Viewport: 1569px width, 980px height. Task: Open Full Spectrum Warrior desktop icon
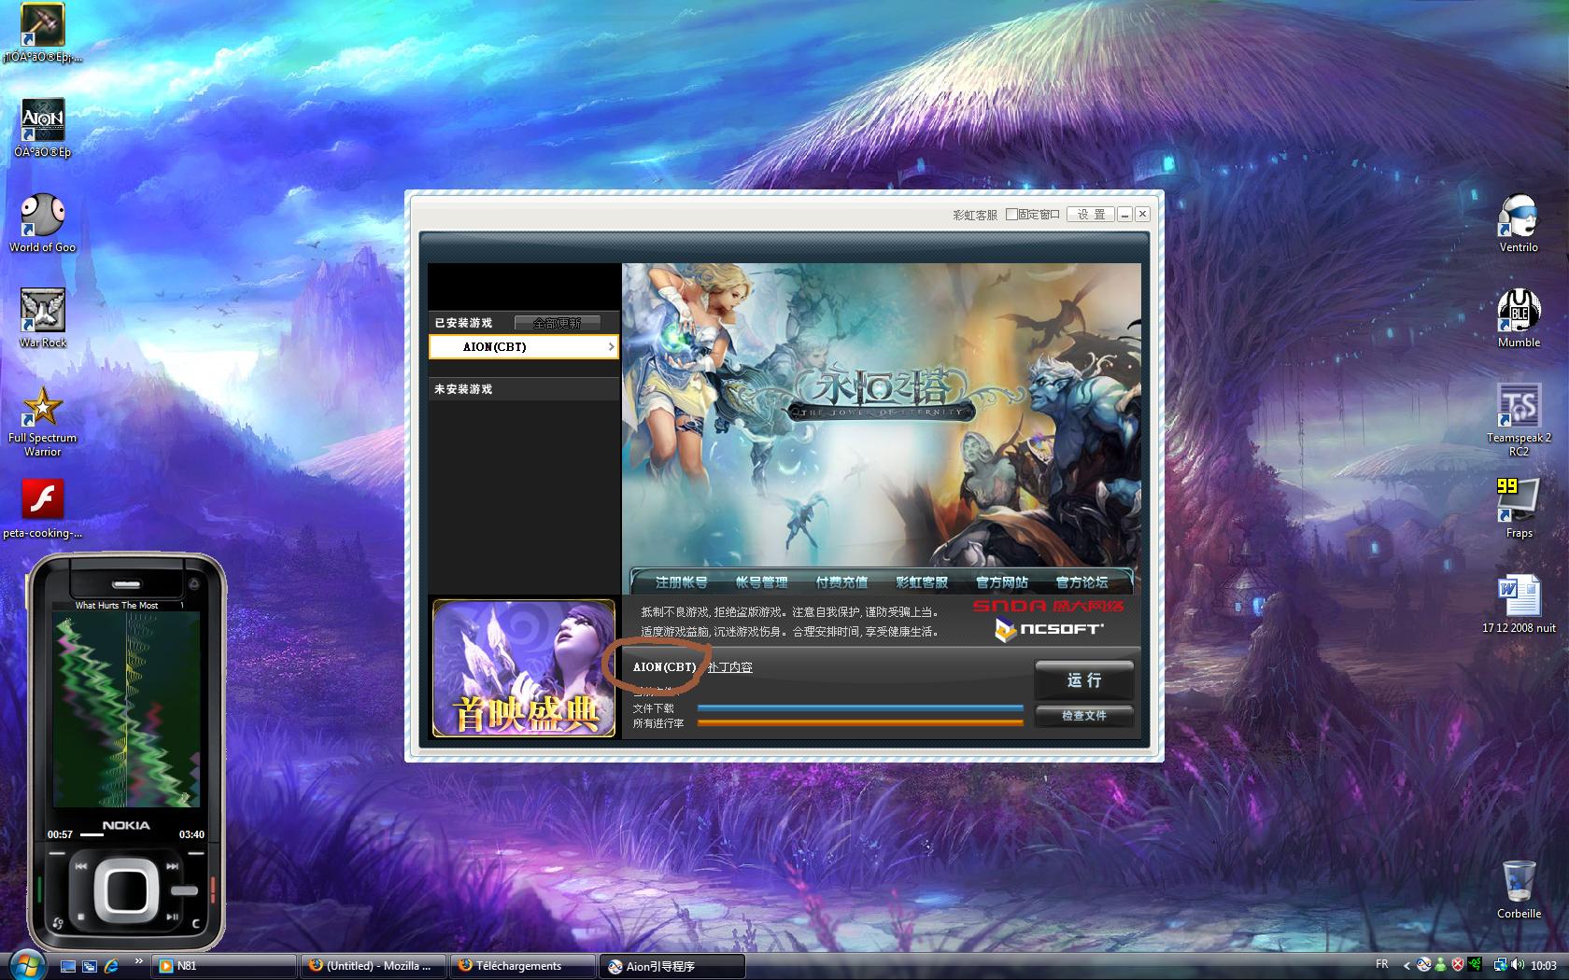tap(42, 420)
